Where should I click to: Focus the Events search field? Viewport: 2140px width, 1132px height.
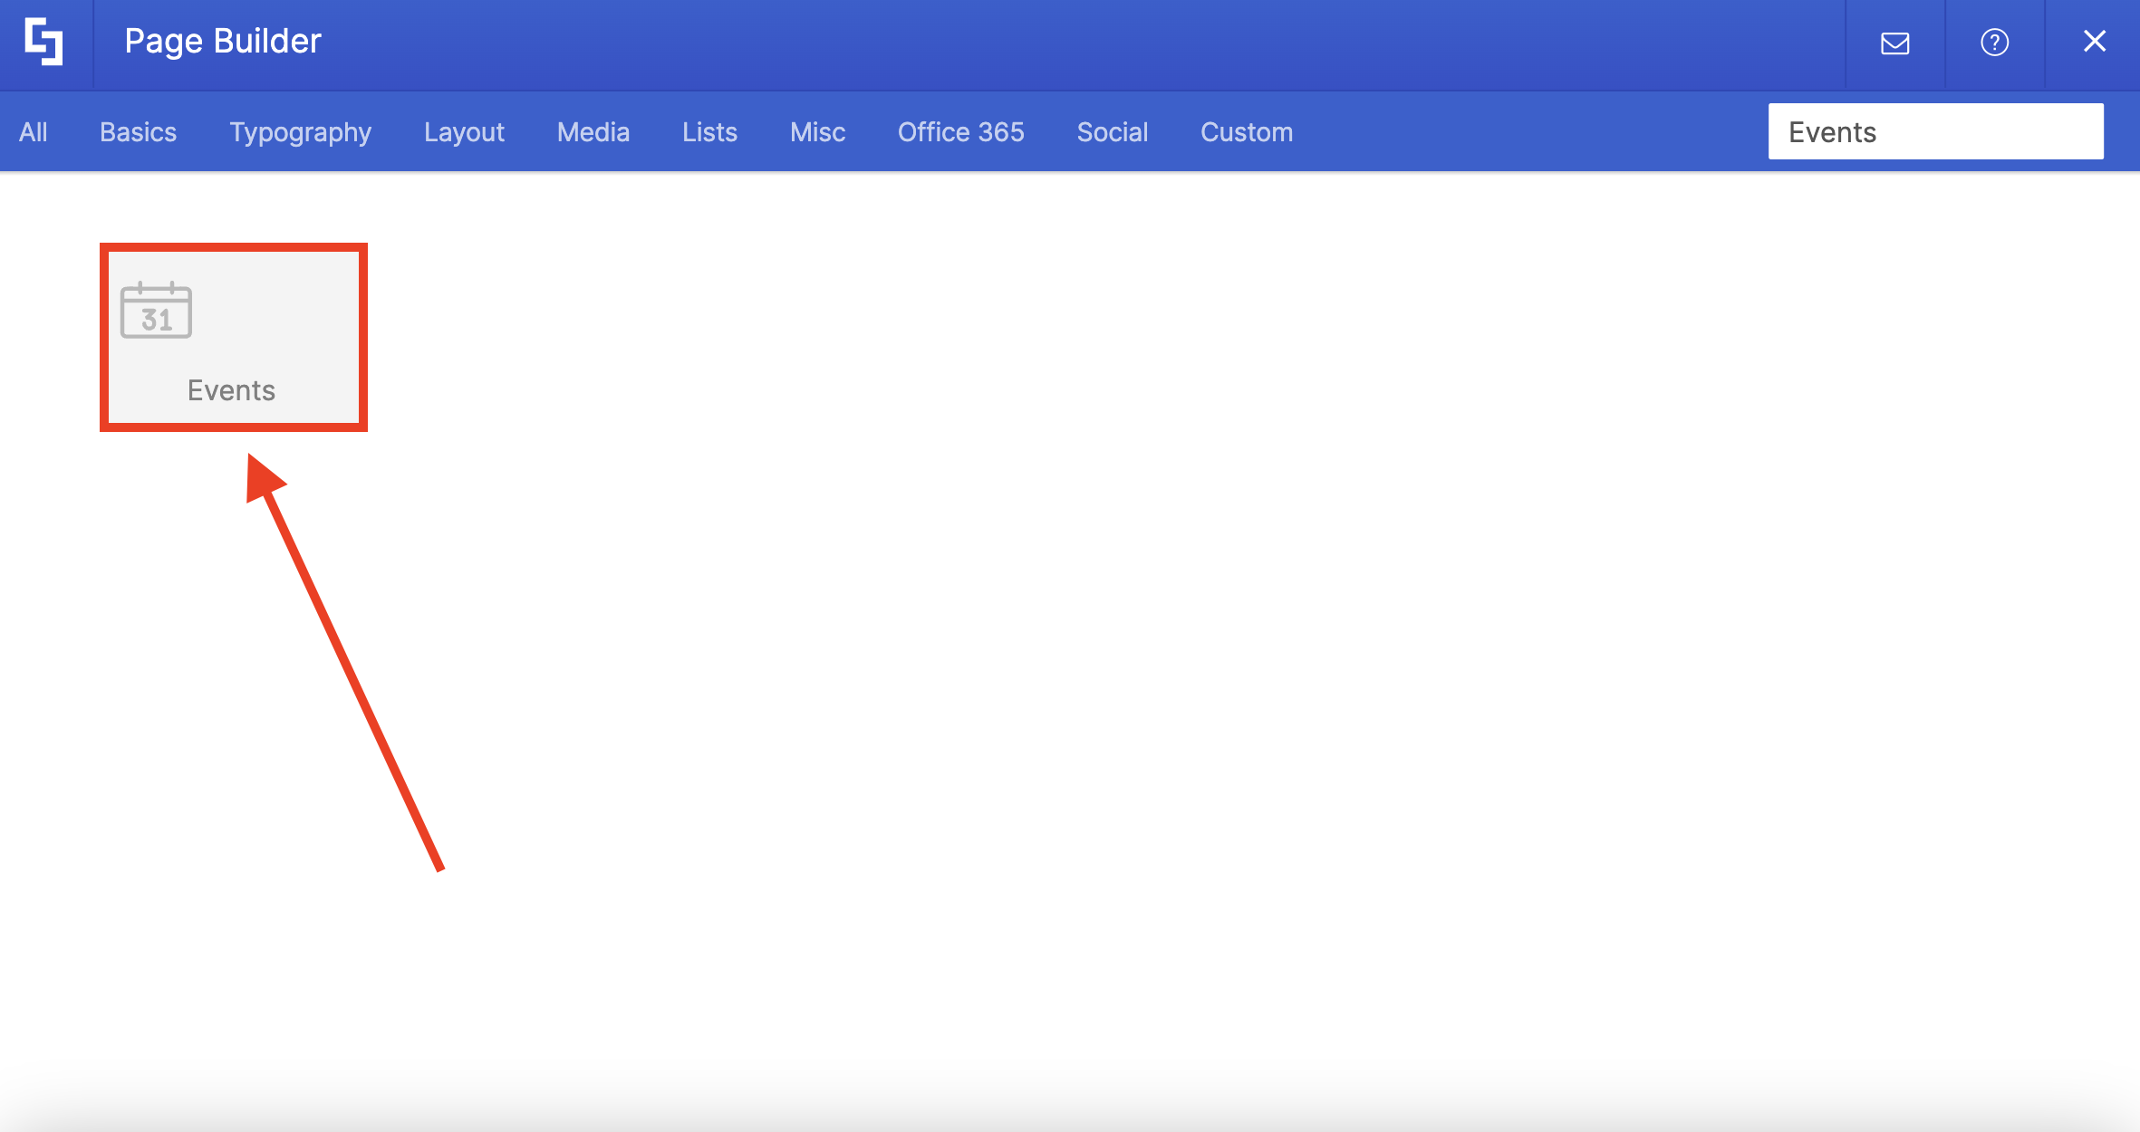point(1833,132)
